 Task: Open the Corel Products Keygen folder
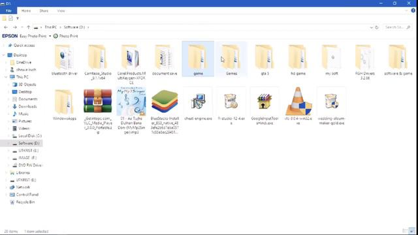point(131,64)
